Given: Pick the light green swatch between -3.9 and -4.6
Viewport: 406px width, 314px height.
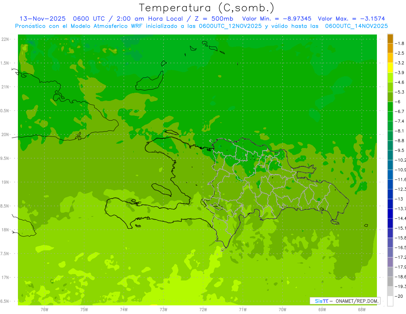Looking at the screenshot, I should [390, 78].
